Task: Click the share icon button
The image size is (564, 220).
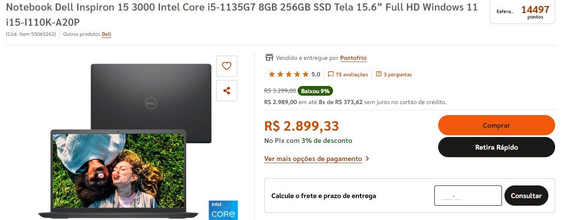Action: pyautogui.click(x=227, y=91)
